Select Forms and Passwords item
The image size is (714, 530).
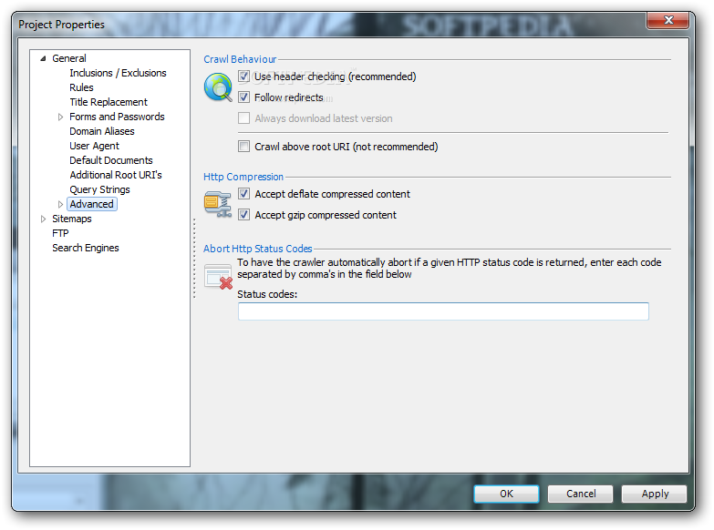click(117, 117)
